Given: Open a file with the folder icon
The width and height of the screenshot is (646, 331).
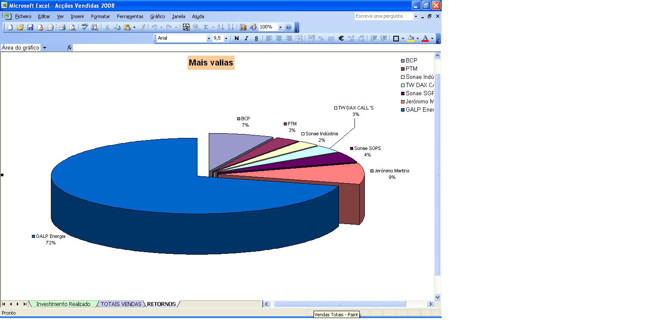Looking at the screenshot, I should pyautogui.click(x=20, y=27).
